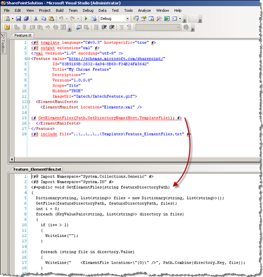
Task: Open the Window menu
Action: [x=162, y=10]
